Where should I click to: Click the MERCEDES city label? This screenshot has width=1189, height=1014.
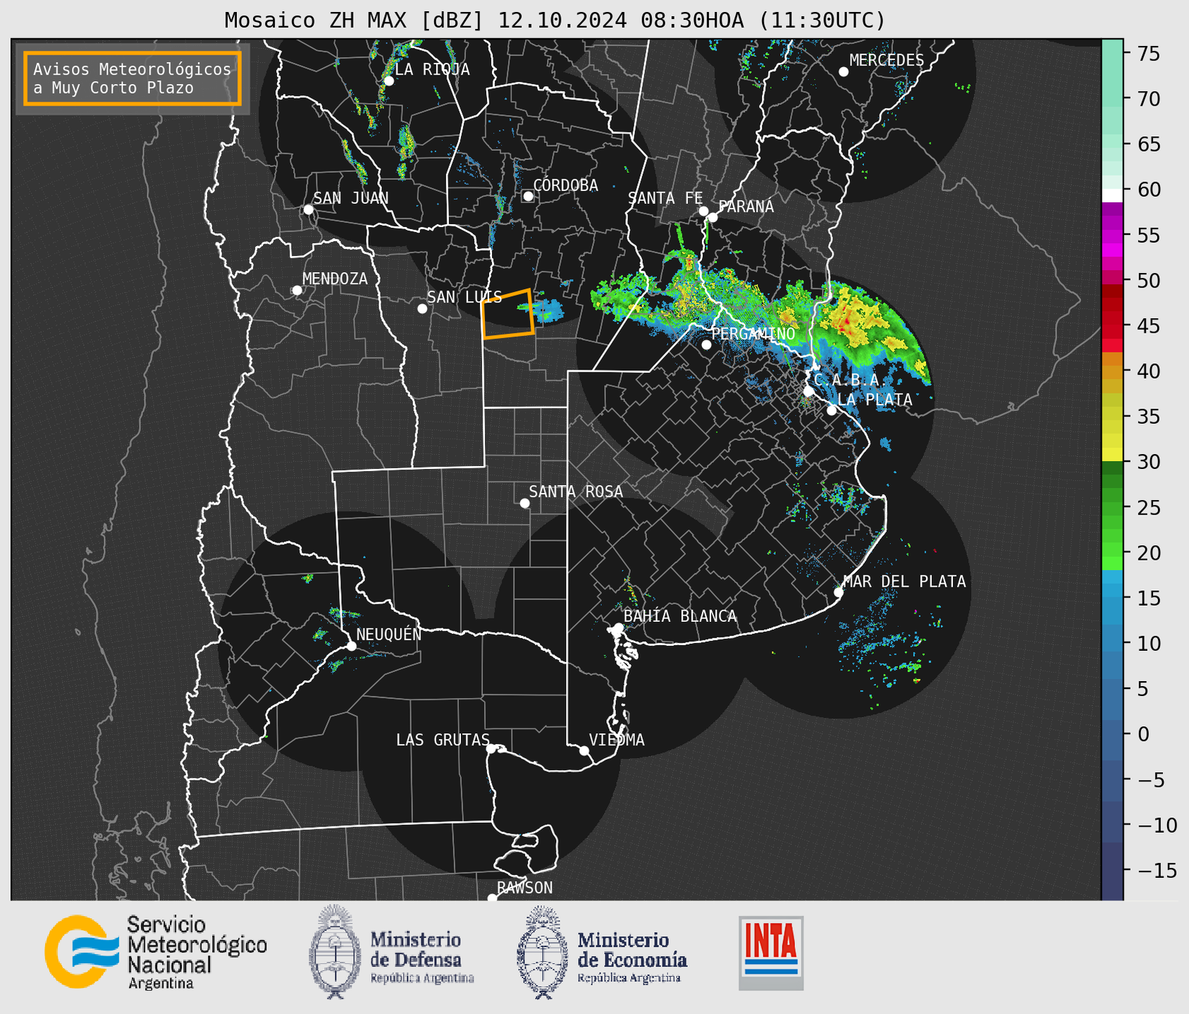(887, 61)
